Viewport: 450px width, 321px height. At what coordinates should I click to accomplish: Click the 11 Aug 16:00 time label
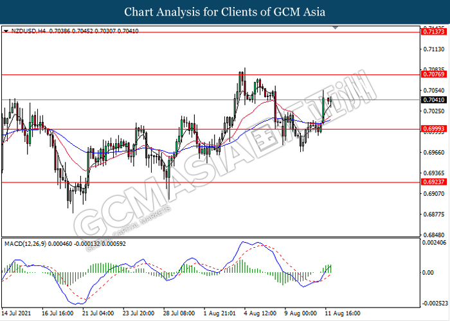click(x=343, y=313)
